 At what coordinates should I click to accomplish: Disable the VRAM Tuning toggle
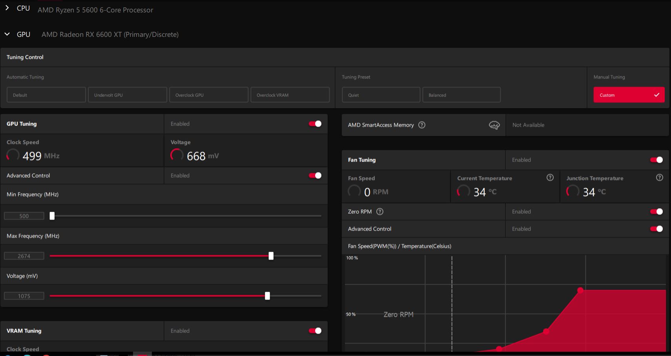[315, 331]
